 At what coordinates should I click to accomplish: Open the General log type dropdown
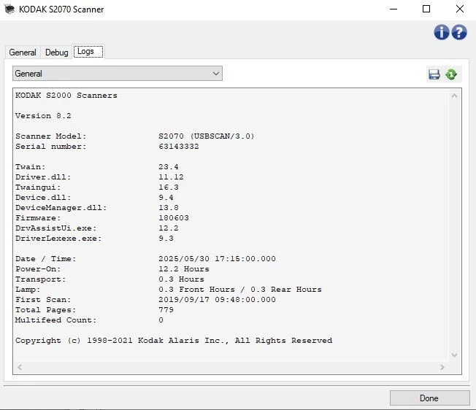tap(118, 74)
